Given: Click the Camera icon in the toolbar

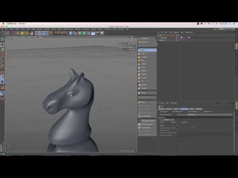Looking at the screenshot, I should [x=98, y=33].
